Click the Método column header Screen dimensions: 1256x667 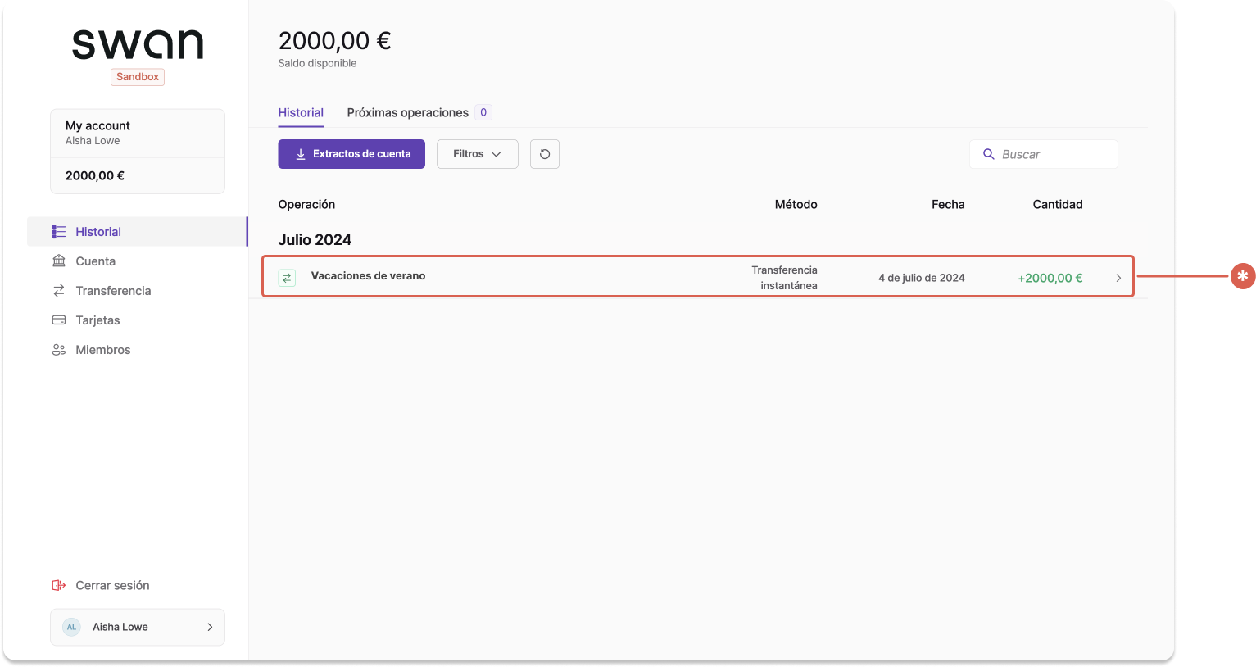point(796,204)
